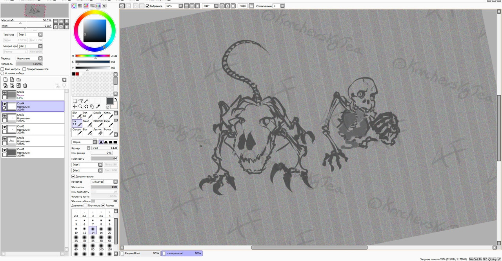Image resolution: width=502 pixels, height=261 pixels.
Task: Show the RGB sliders panel
Action: [x=80, y=6]
